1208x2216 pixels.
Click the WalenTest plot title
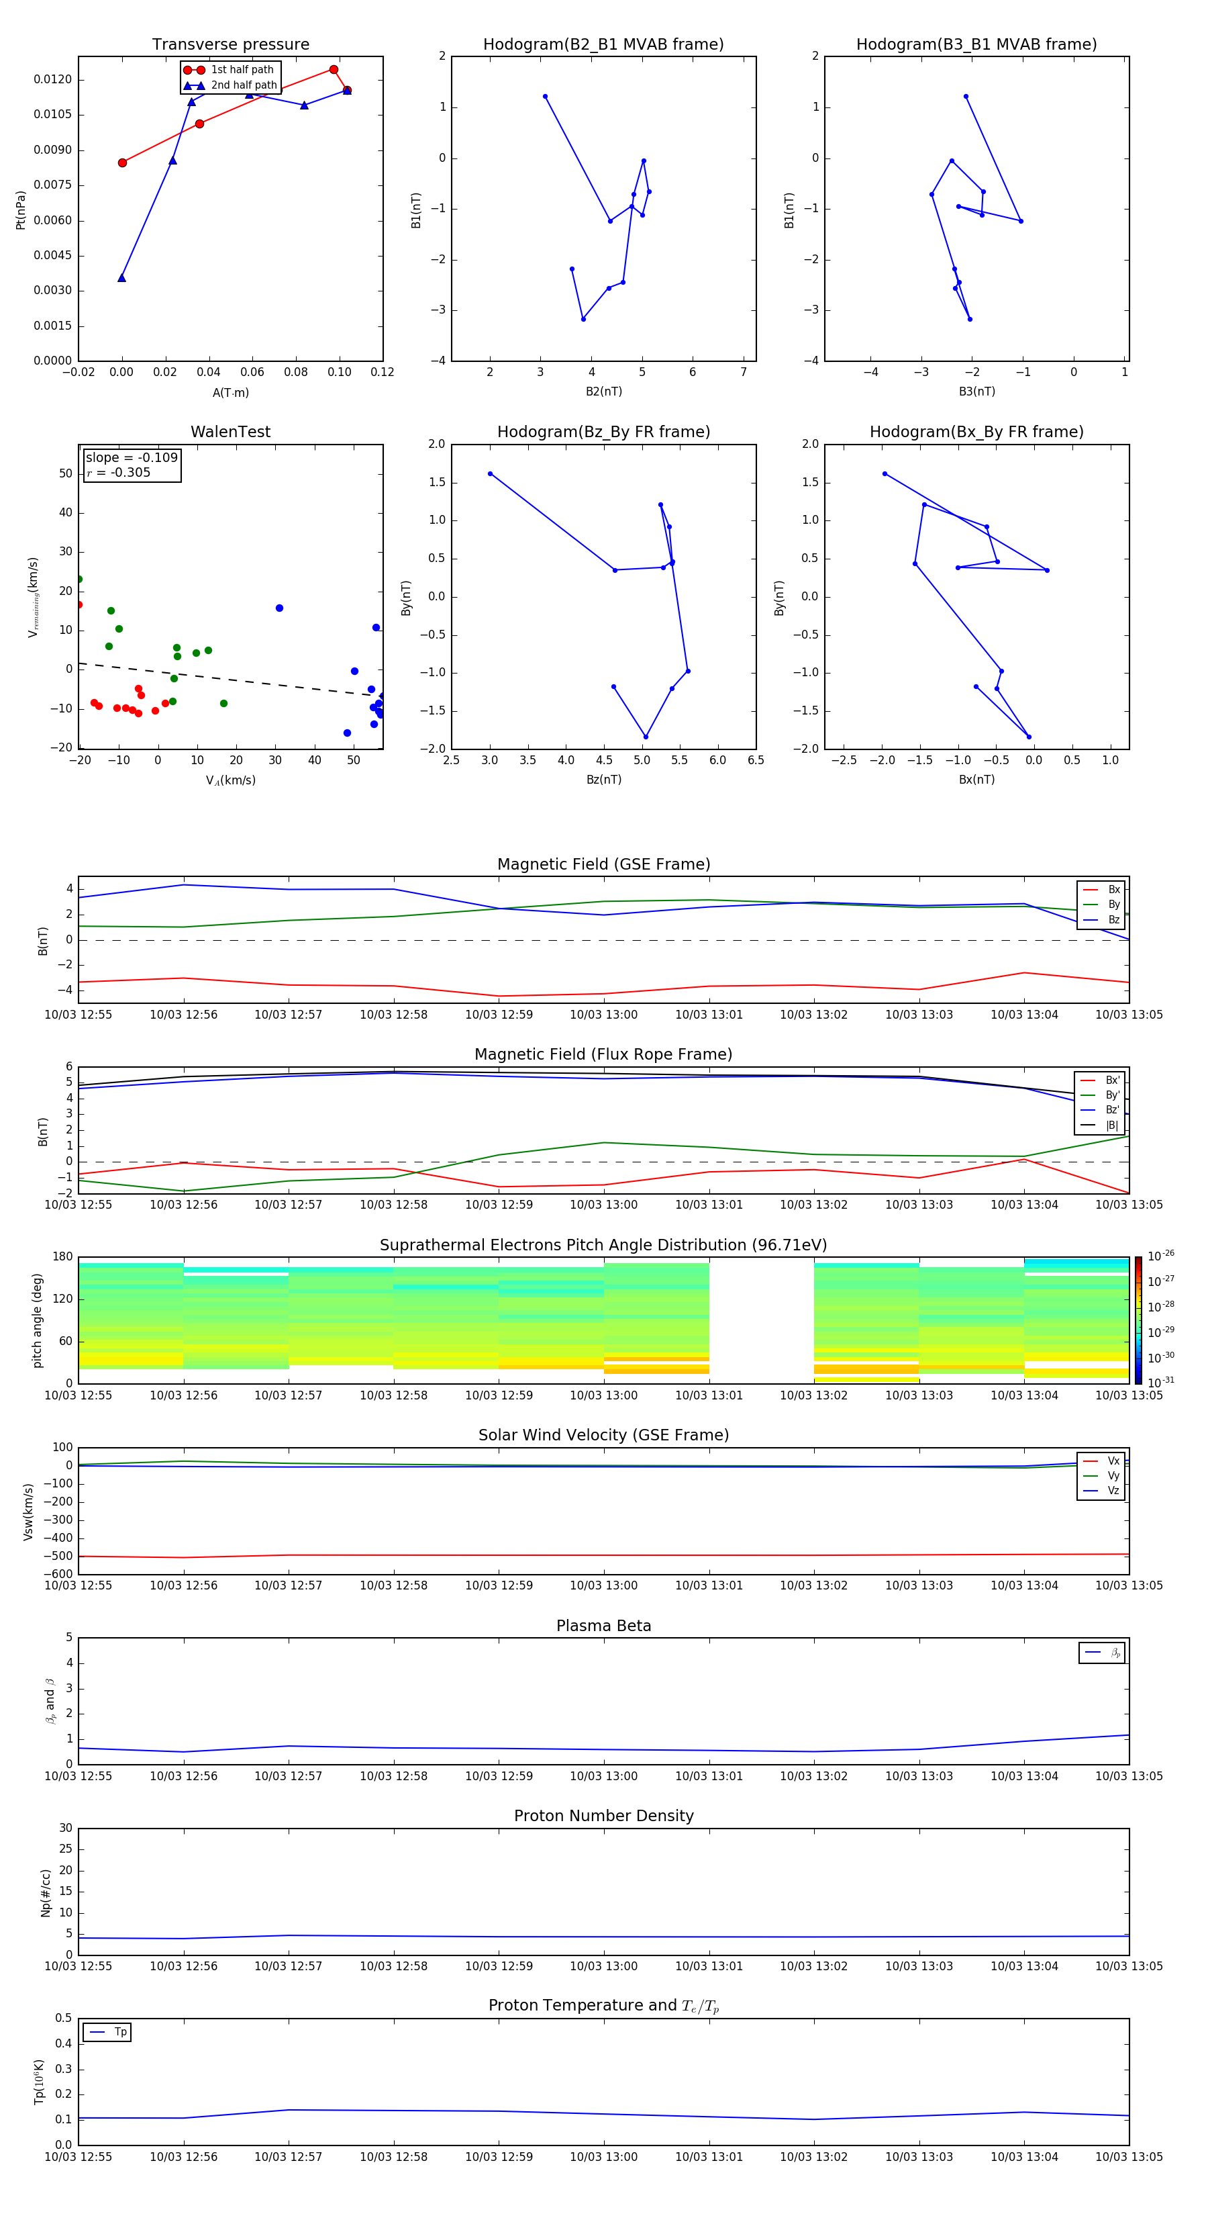pyautogui.click(x=230, y=432)
